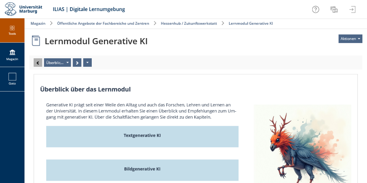This screenshot has width=367, height=183.
Task: Open Öffentliche Angebote der Fachbereiche breadcrumb
Action: coord(103,23)
